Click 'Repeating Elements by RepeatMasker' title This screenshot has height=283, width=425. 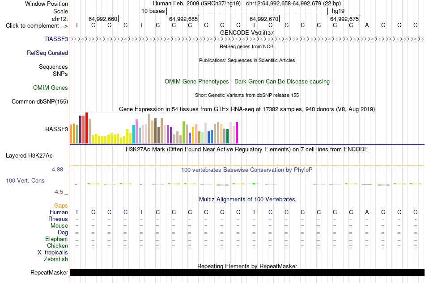pyautogui.click(x=247, y=266)
